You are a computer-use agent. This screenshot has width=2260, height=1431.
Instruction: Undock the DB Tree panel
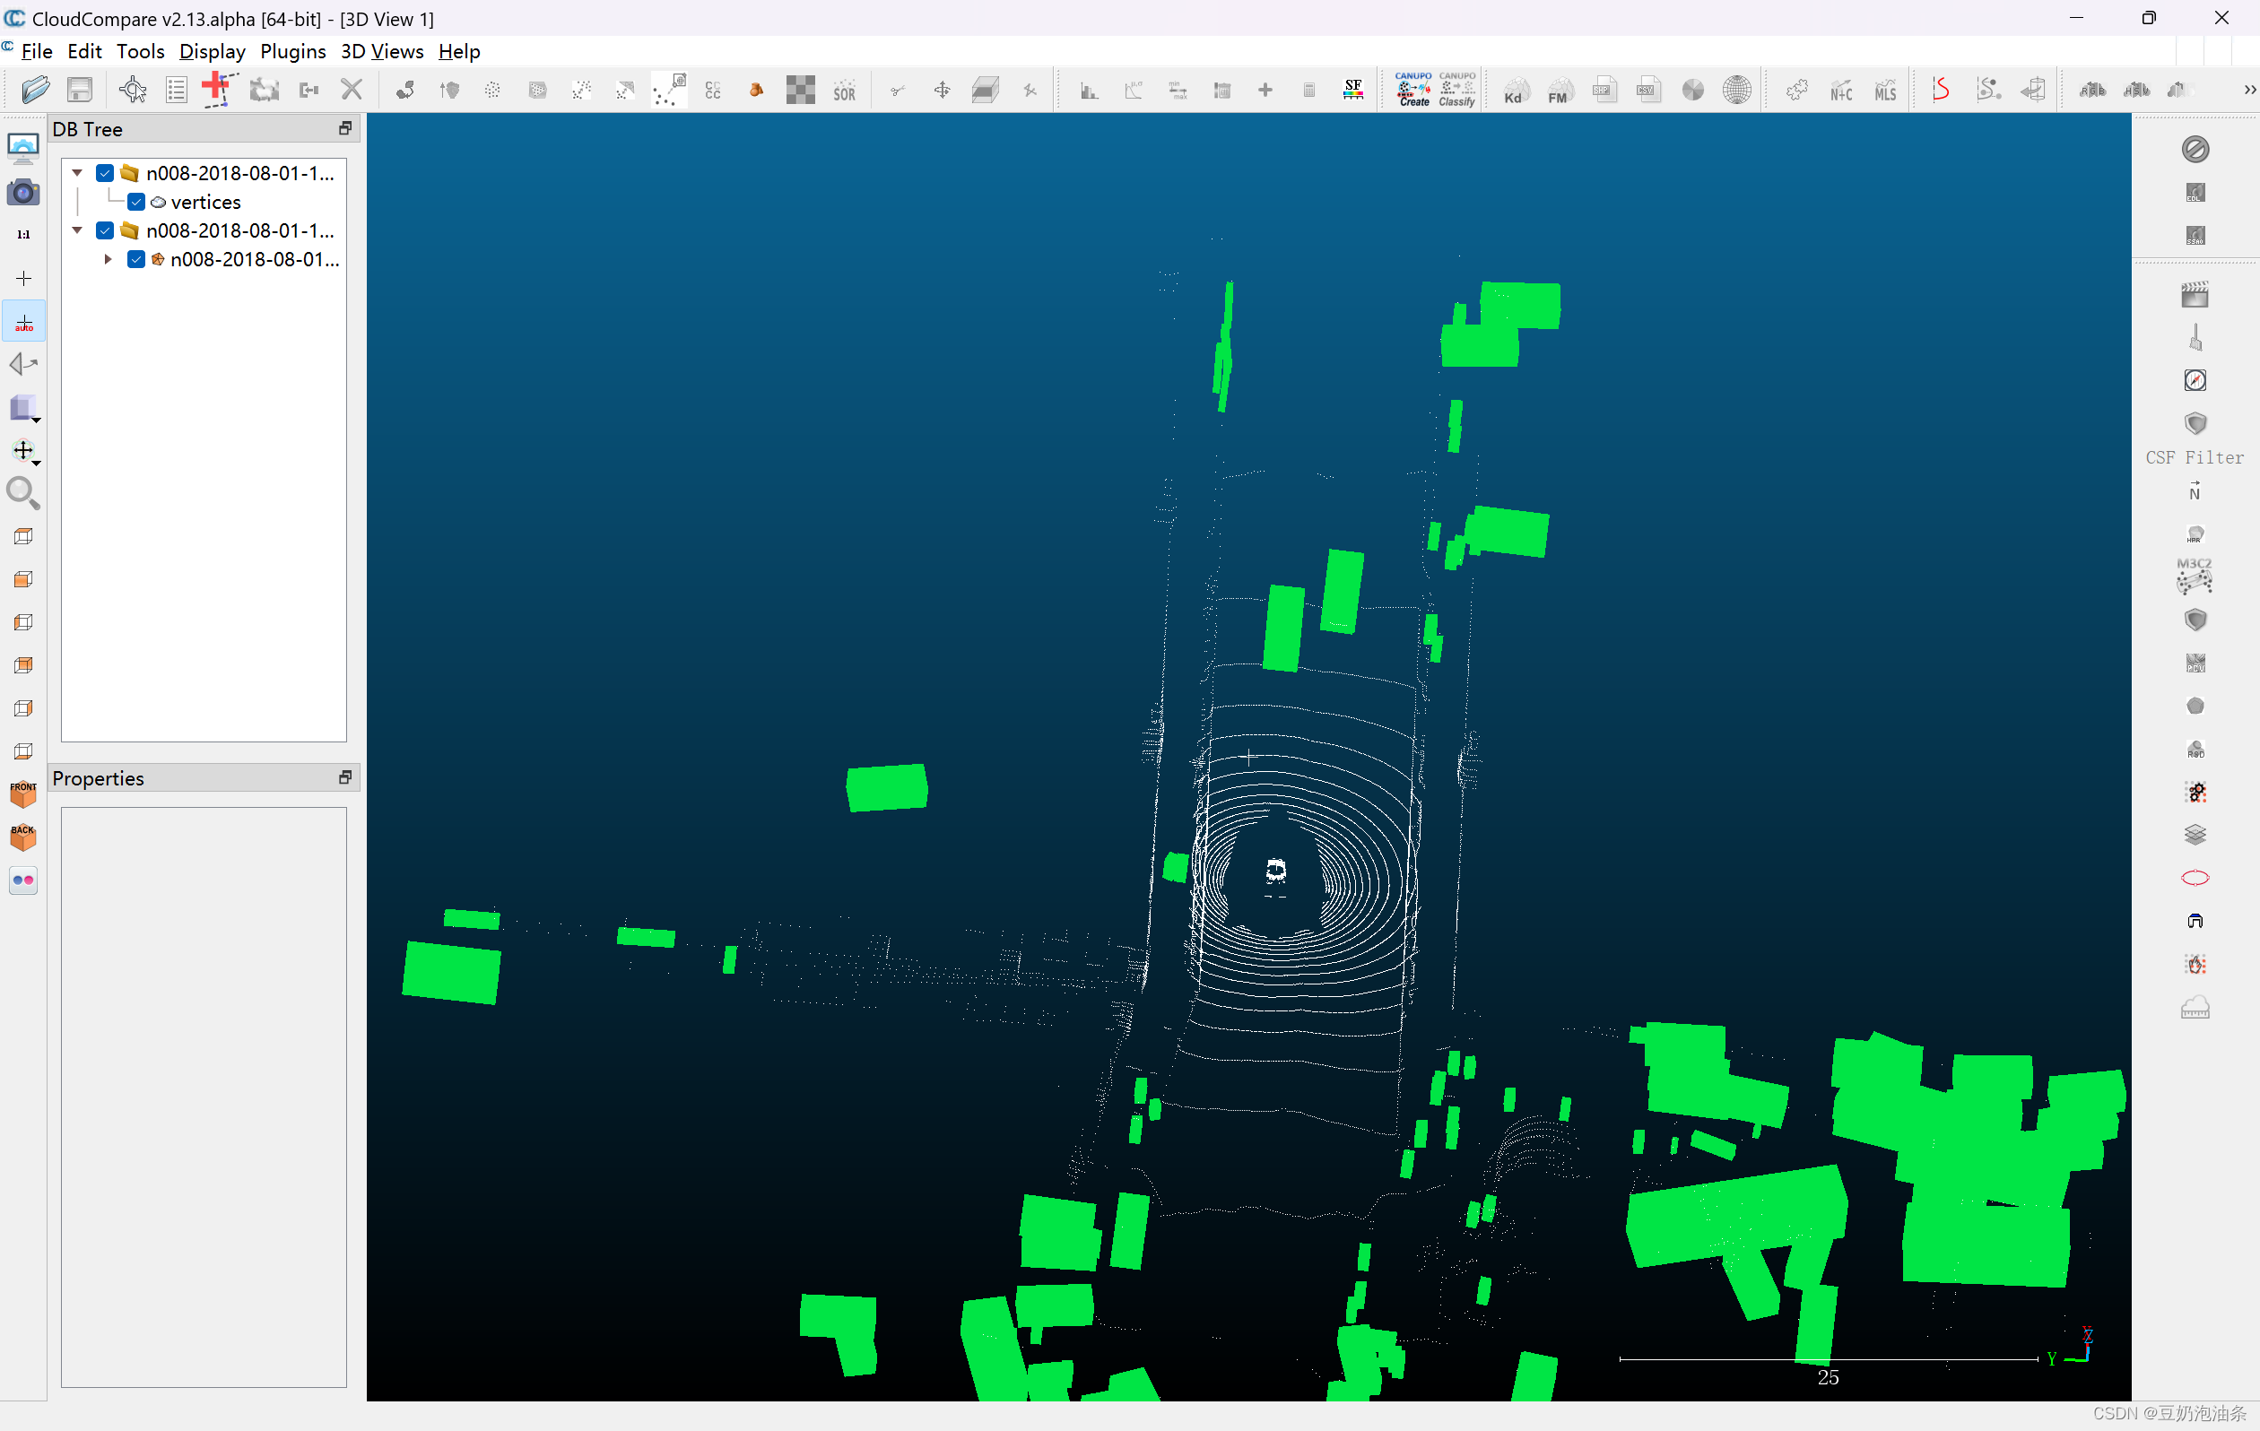[x=344, y=128]
